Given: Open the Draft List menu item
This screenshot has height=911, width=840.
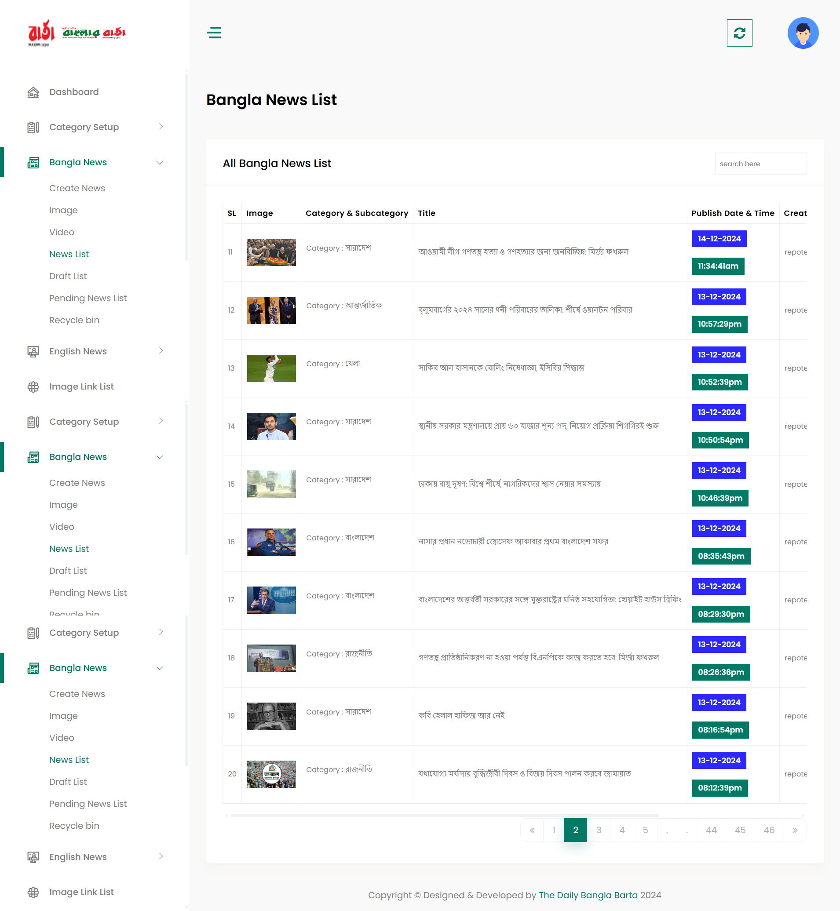Looking at the screenshot, I should pos(68,276).
